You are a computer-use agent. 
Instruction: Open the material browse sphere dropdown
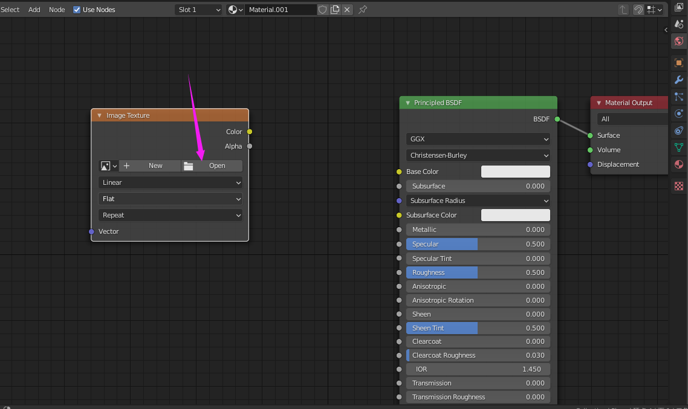pos(236,10)
